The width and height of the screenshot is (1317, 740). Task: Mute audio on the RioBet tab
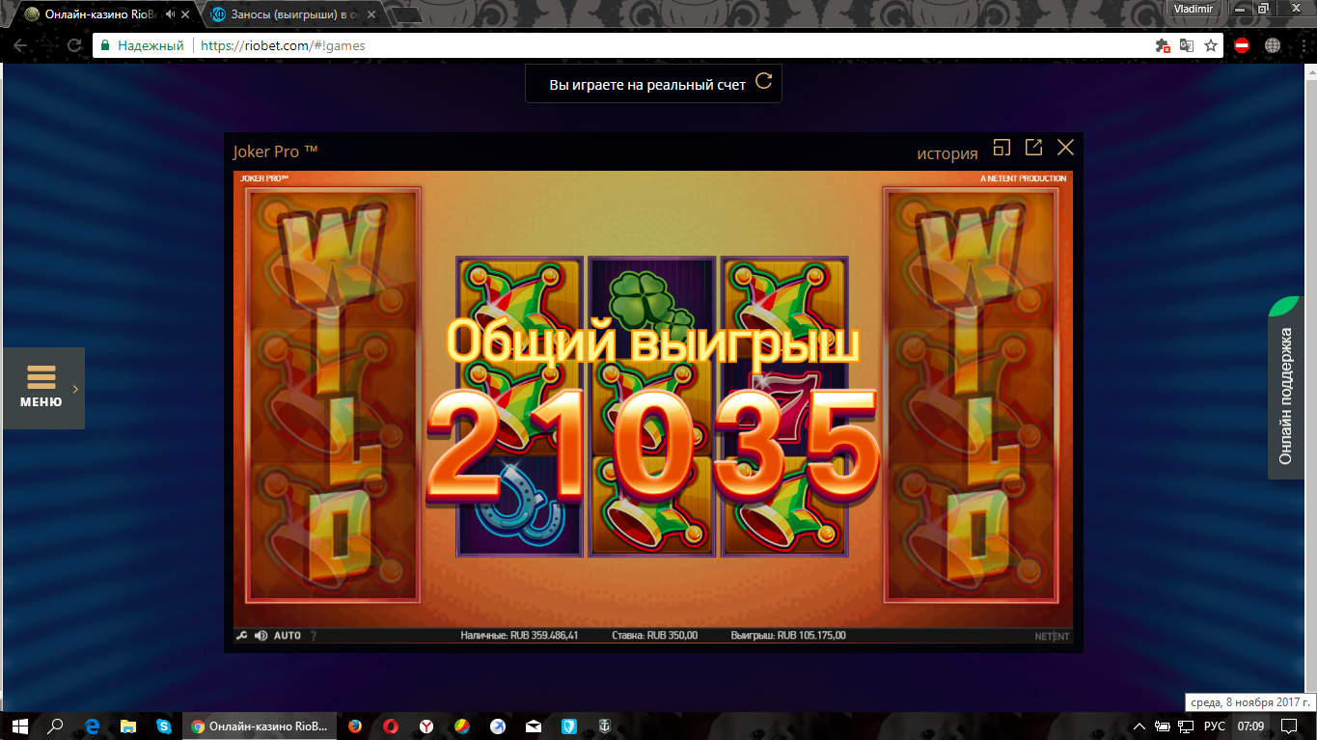[x=171, y=14]
